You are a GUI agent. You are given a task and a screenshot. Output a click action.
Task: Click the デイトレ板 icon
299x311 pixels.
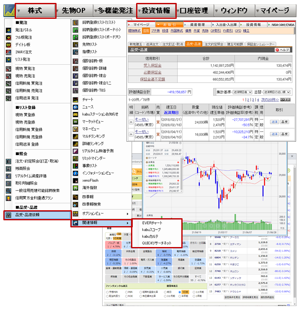click(x=8, y=45)
